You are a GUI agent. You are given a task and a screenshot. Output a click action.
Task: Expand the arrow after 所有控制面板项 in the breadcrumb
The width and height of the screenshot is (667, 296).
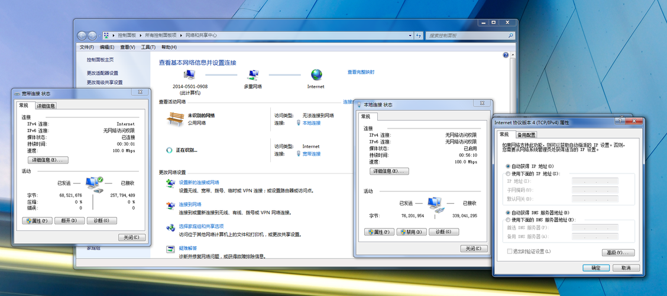(181, 36)
